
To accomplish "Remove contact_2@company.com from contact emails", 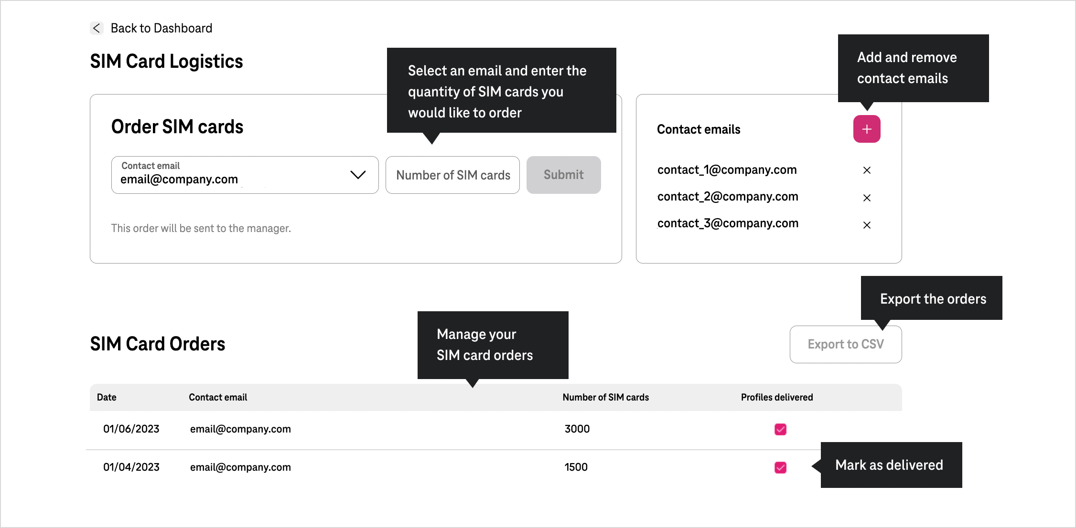I will tap(866, 198).
